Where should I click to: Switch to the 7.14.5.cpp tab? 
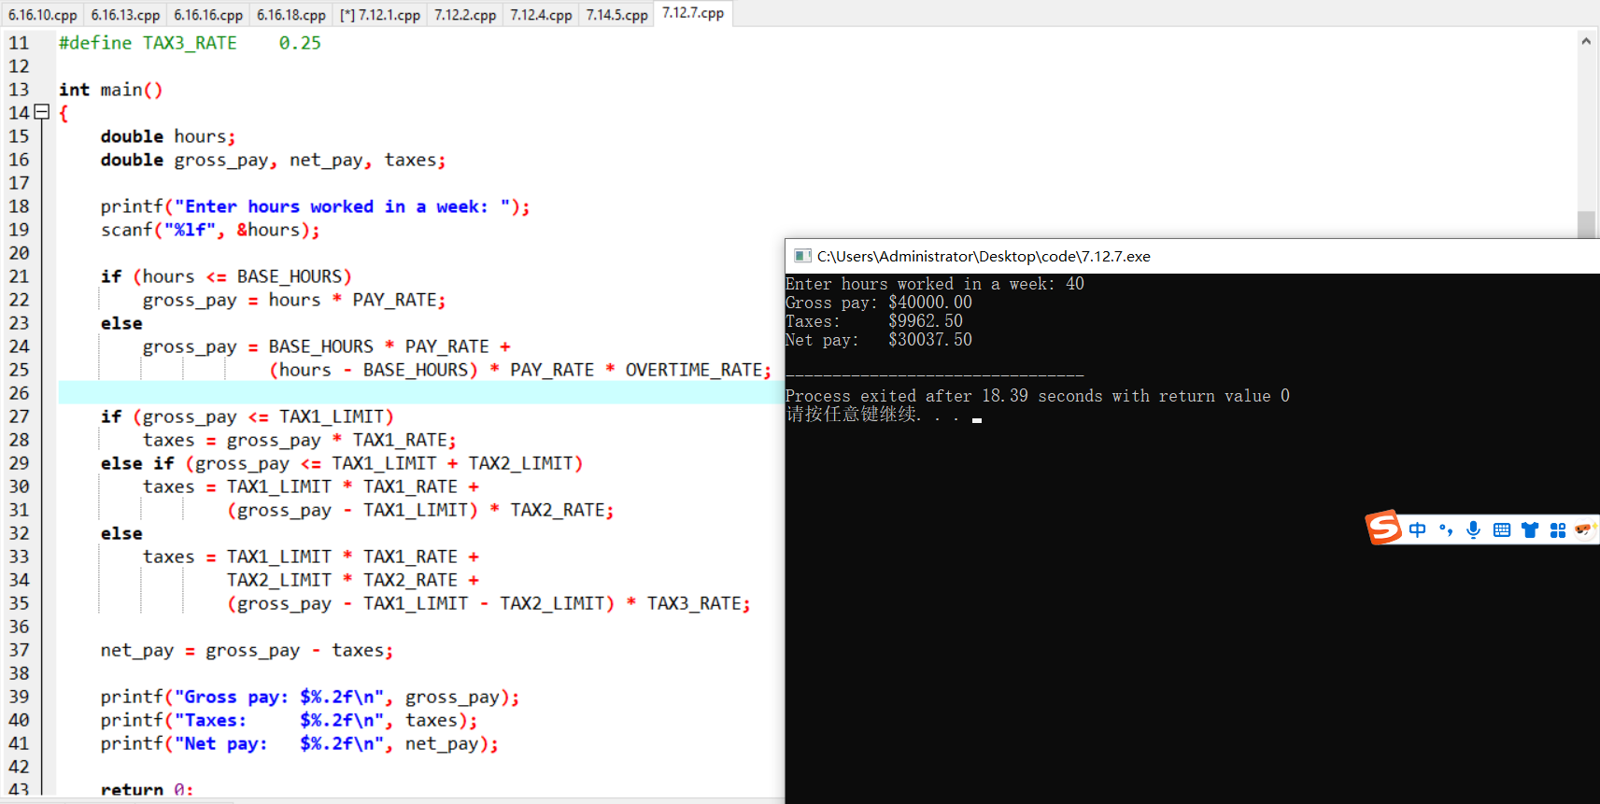(616, 15)
